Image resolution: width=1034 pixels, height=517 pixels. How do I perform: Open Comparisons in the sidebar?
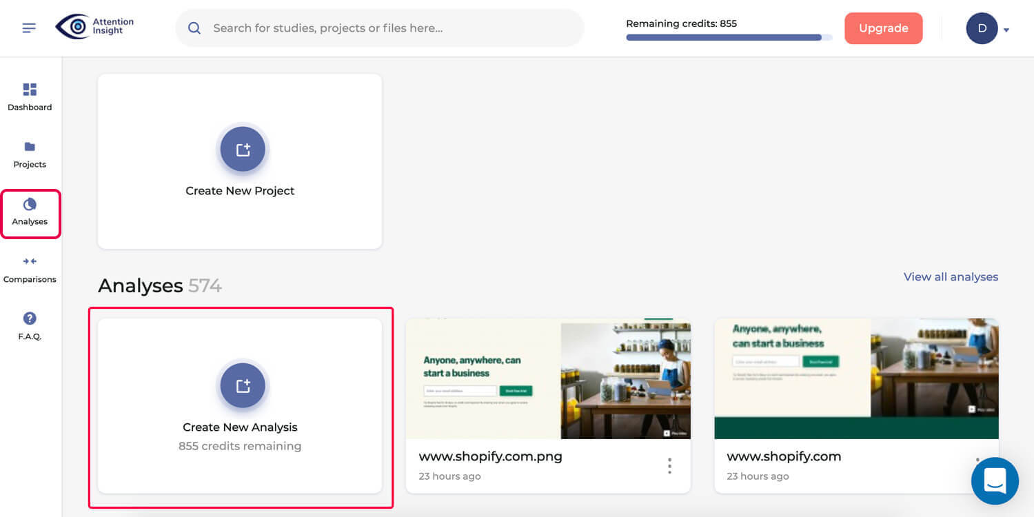(30, 270)
